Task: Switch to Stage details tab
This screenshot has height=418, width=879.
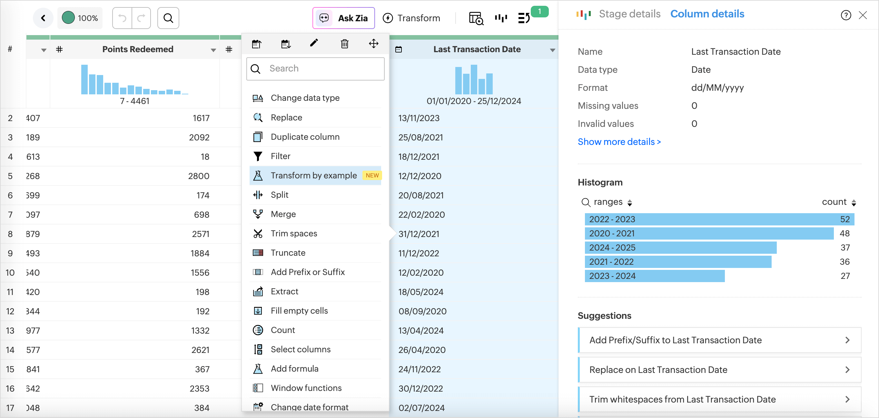Action: pyautogui.click(x=629, y=14)
